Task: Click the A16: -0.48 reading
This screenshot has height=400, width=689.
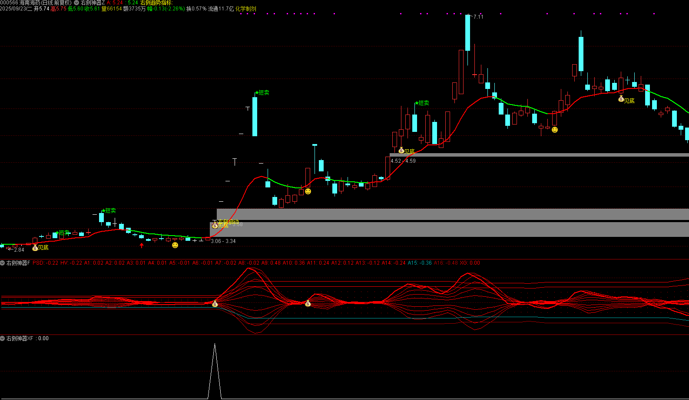Action: tap(446, 263)
